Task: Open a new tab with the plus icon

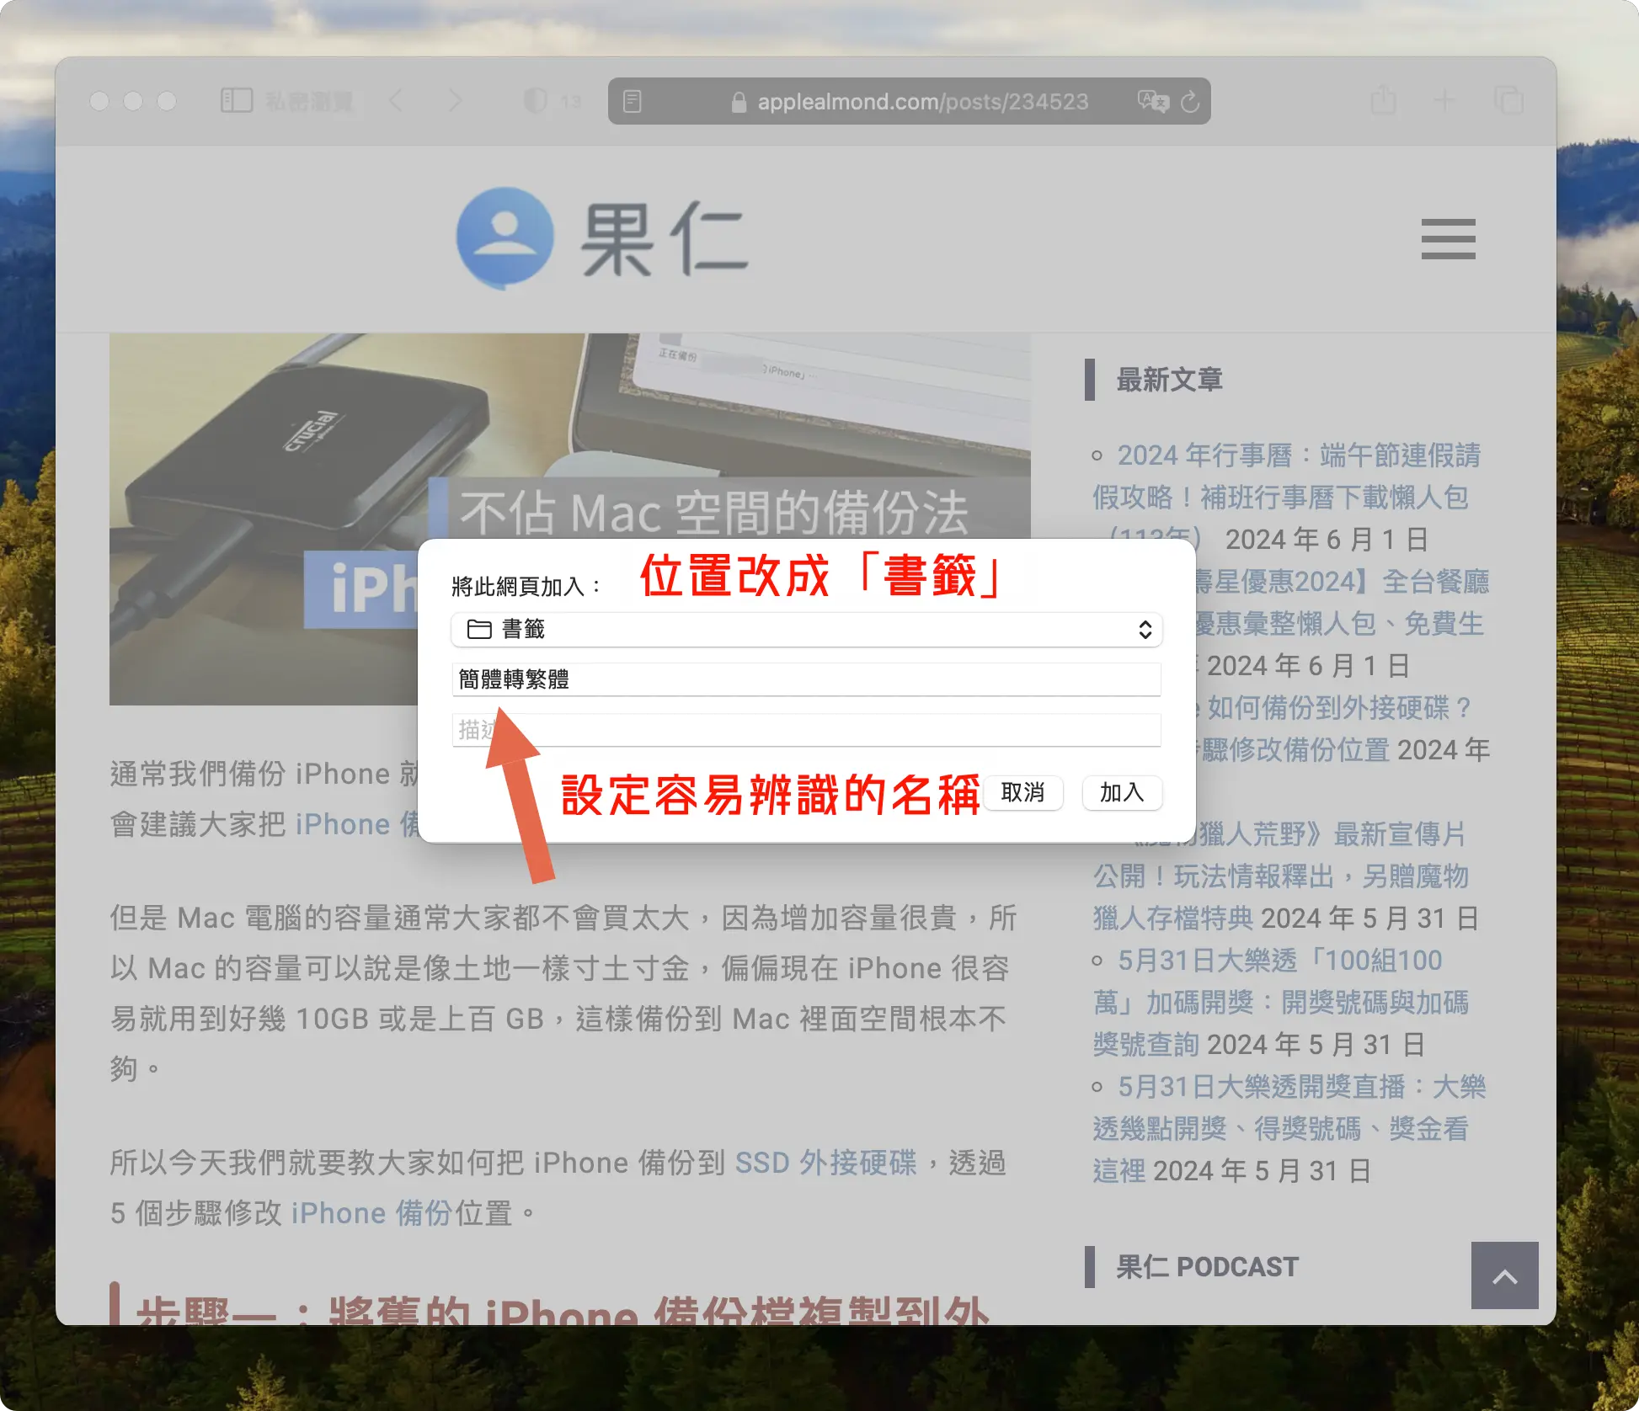Action: pyautogui.click(x=1445, y=100)
